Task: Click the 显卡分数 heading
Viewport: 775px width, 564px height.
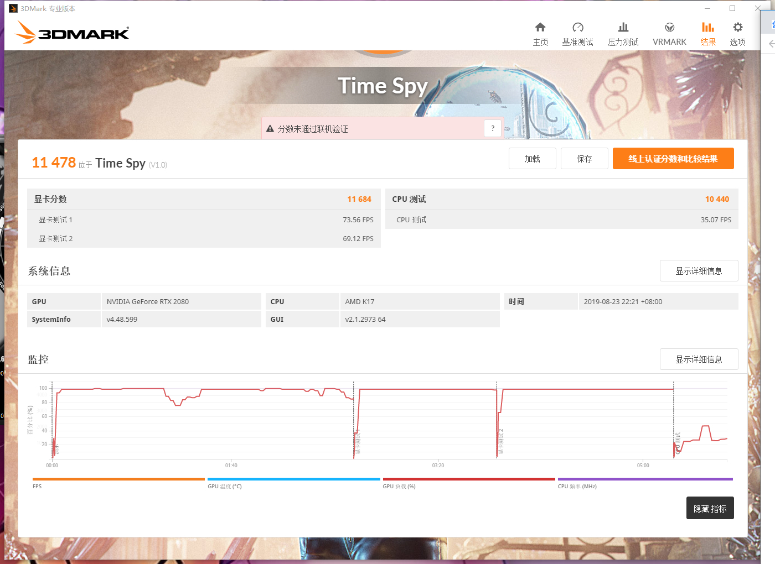Action: click(50, 199)
